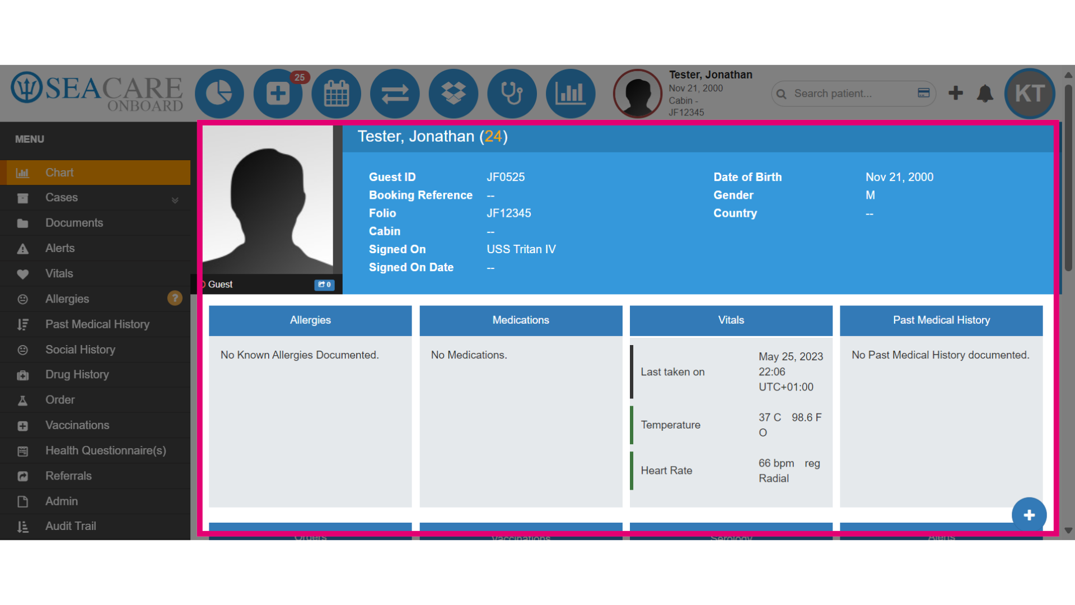The image size is (1075, 605).
Task: Click the card icon in search box
Action: coord(924,93)
